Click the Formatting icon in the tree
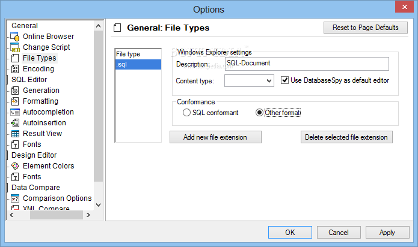418x247 pixels. (15, 101)
